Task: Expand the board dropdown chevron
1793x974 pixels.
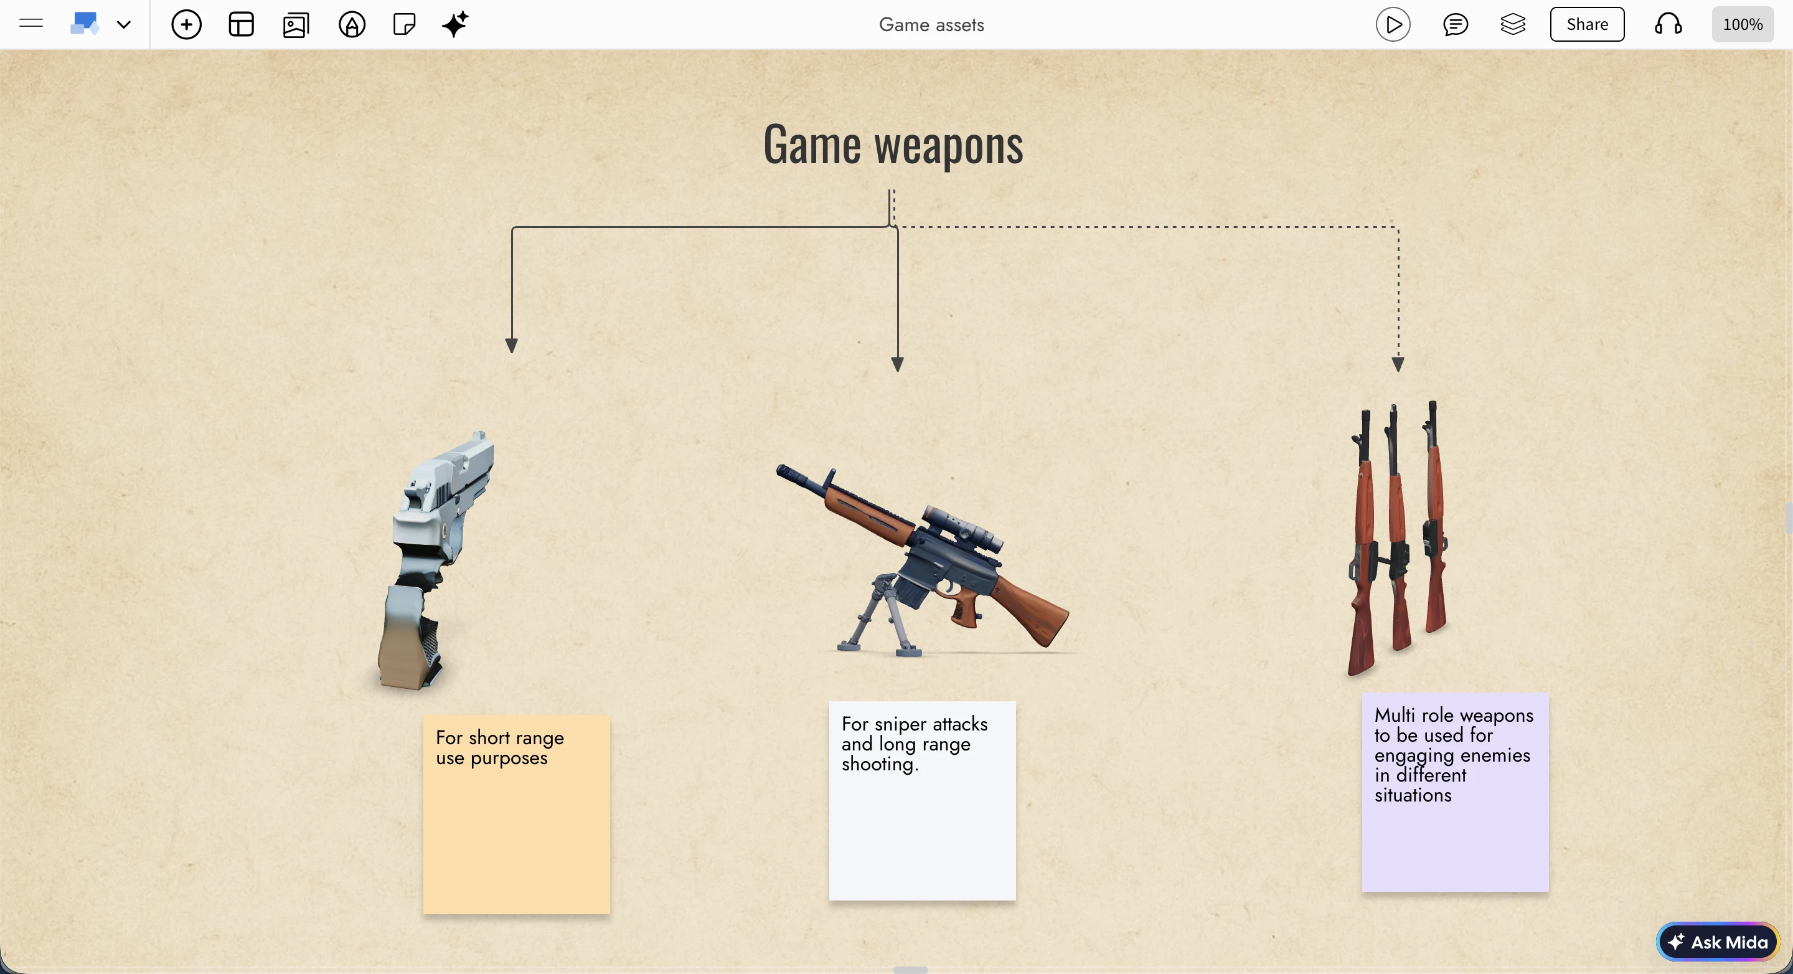Action: pyautogui.click(x=124, y=25)
